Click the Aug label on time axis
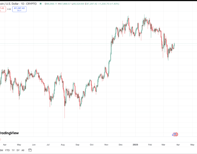The image size is (197, 154). coord(63,145)
